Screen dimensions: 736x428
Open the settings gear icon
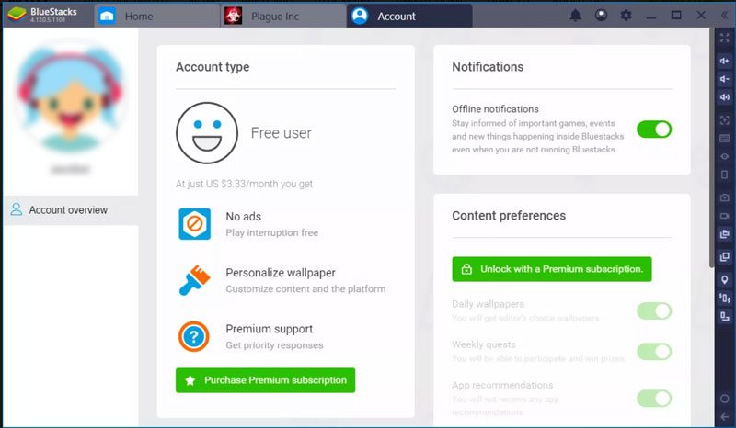[627, 16]
